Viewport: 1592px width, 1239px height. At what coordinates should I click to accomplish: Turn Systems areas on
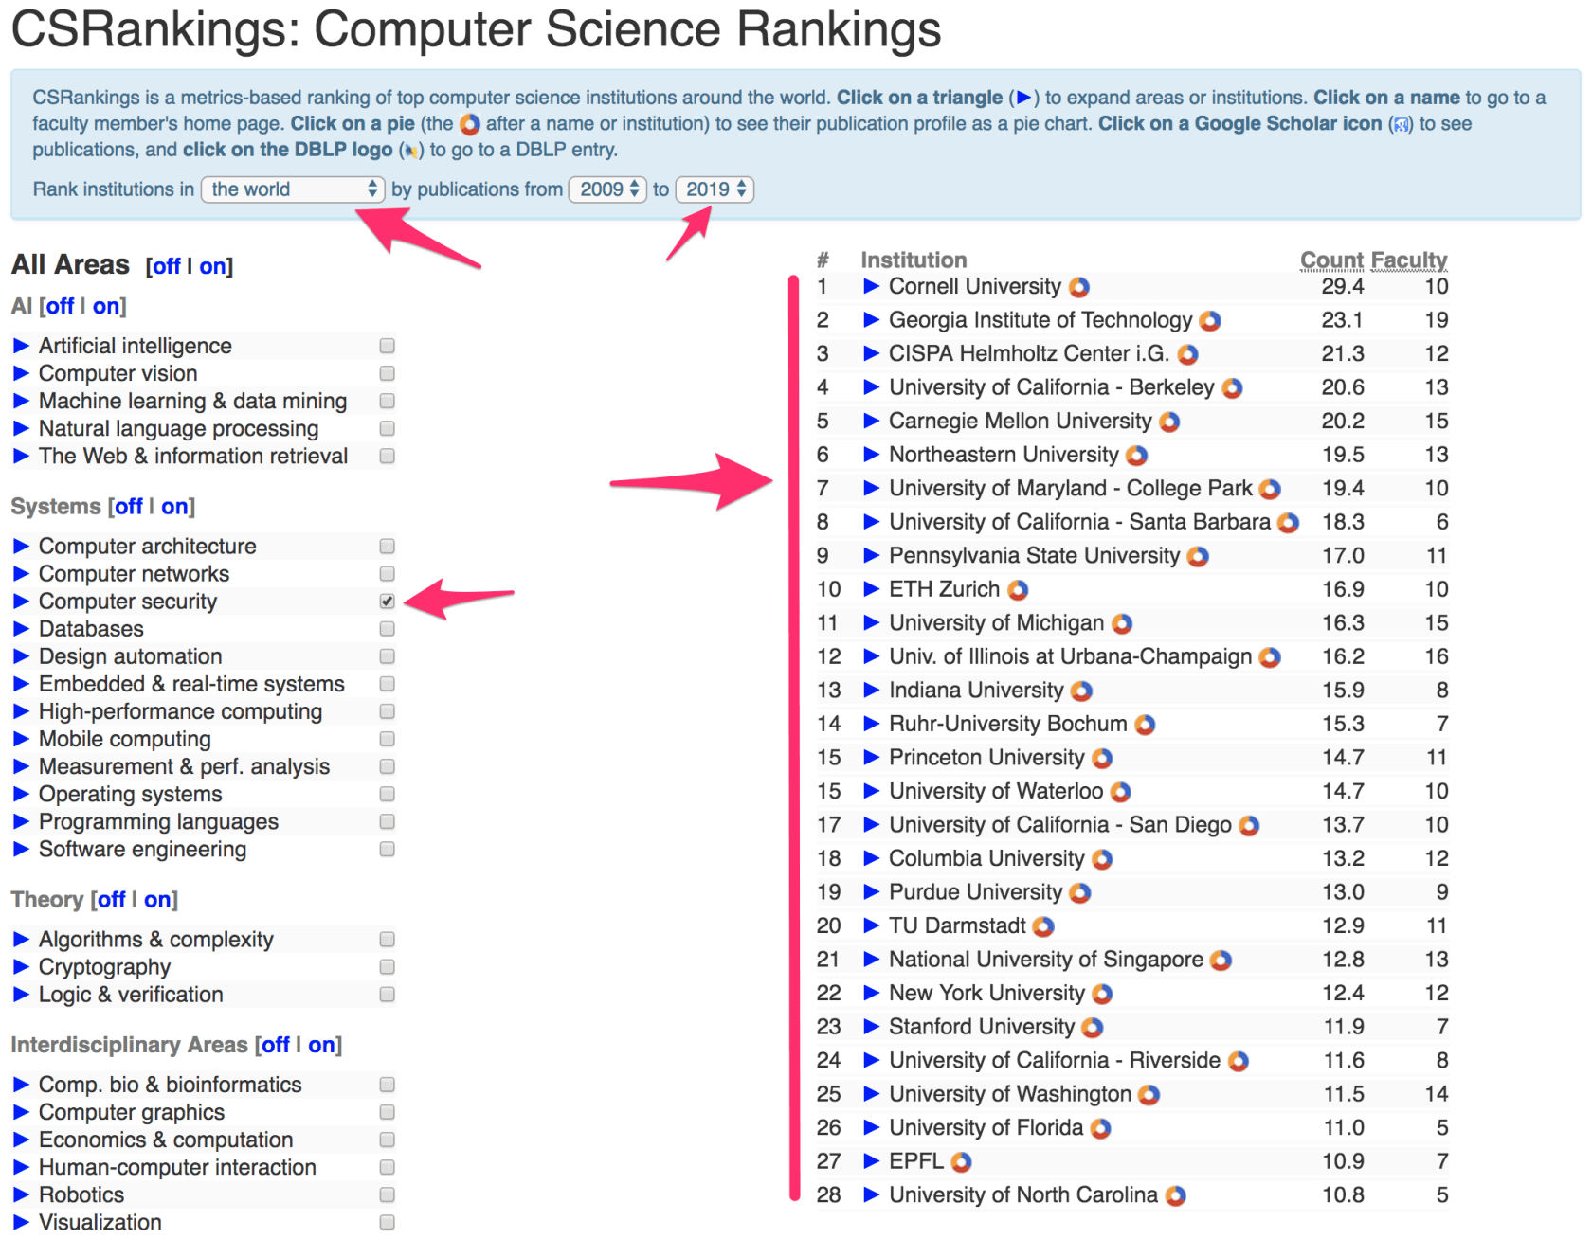click(174, 507)
